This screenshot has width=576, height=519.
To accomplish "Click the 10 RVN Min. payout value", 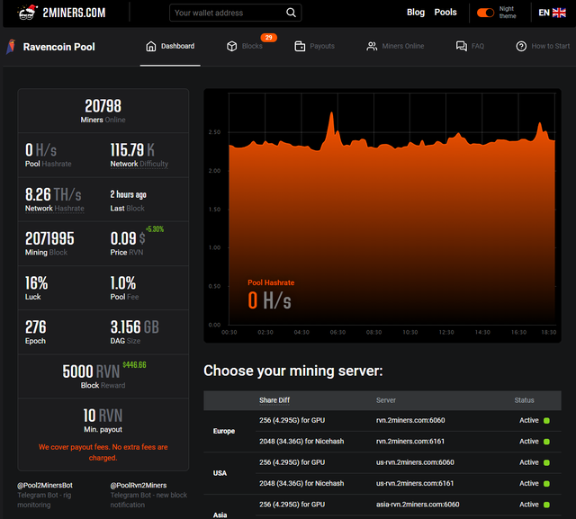I will tap(103, 416).
